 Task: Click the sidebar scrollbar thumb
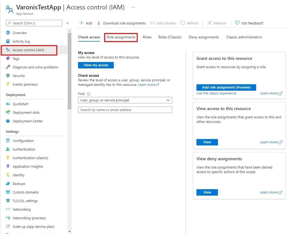click(69, 71)
